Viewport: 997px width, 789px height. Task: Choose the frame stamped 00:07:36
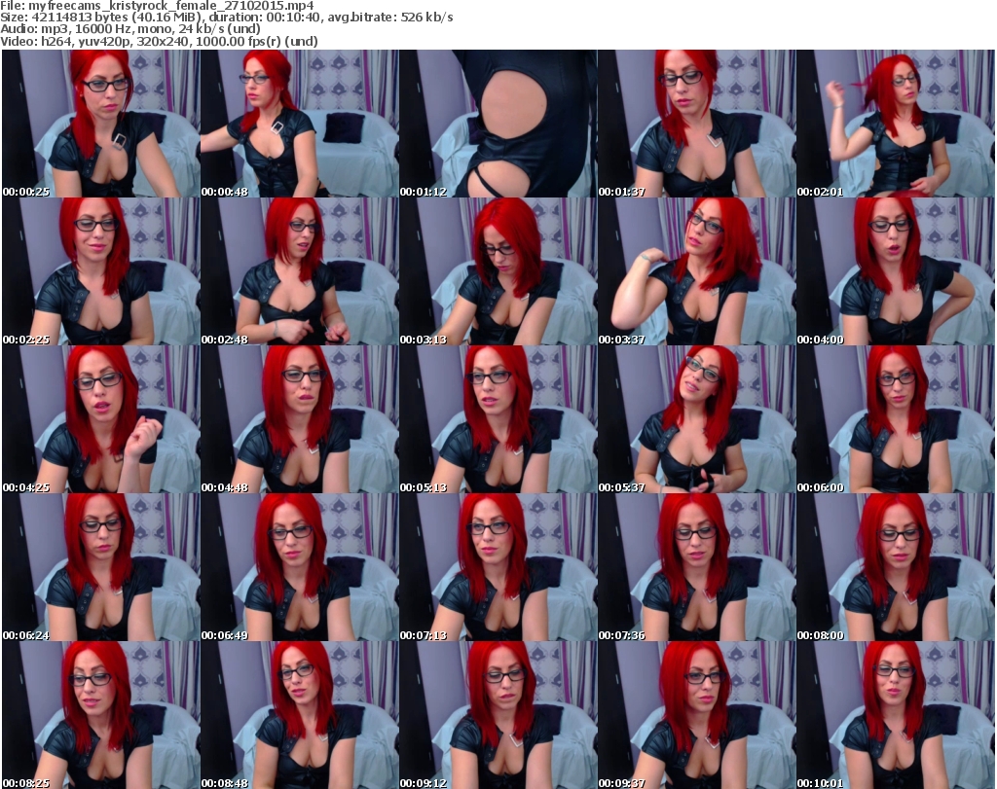697,567
